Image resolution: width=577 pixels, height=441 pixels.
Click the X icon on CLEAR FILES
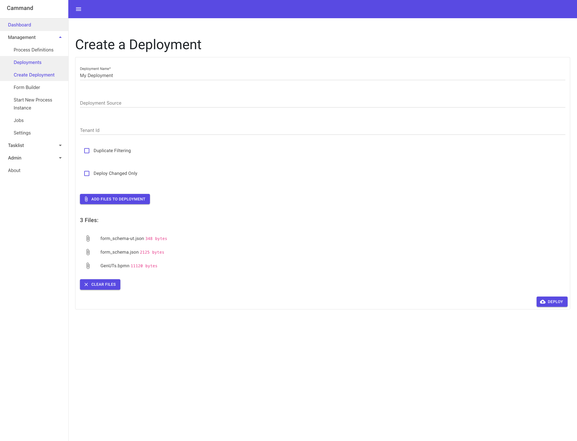[x=86, y=284]
